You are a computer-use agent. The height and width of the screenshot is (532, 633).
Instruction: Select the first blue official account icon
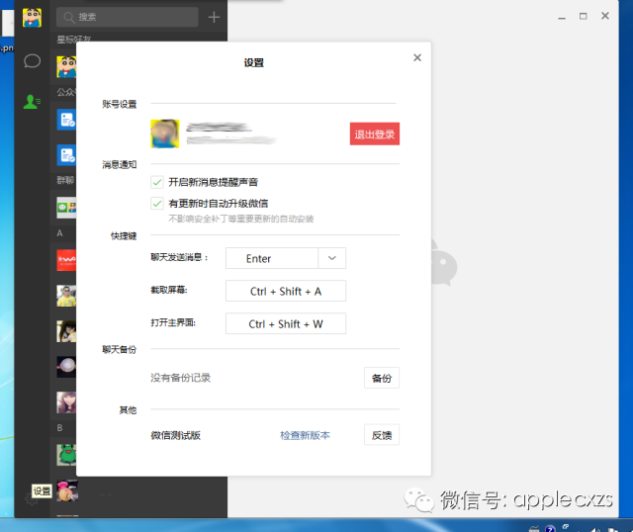pyautogui.click(x=66, y=120)
